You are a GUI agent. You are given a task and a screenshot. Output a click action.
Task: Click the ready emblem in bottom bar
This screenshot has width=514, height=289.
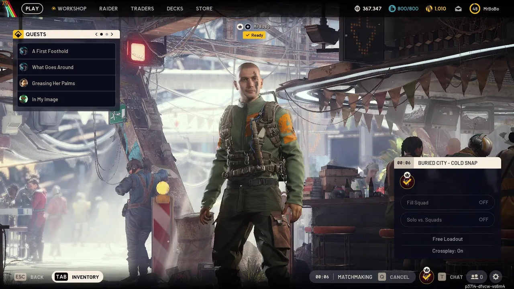(x=426, y=276)
